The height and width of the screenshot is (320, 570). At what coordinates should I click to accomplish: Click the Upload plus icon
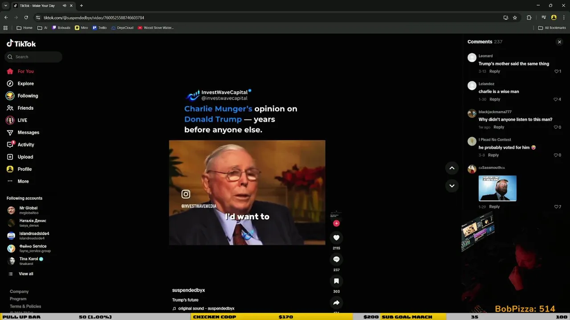pyautogui.click(x=10, y=157)
